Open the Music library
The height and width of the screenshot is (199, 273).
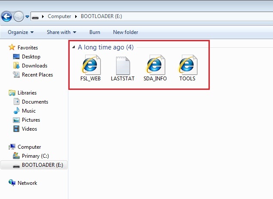coord(29,111)
